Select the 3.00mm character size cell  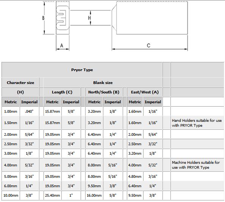(11, 154)
